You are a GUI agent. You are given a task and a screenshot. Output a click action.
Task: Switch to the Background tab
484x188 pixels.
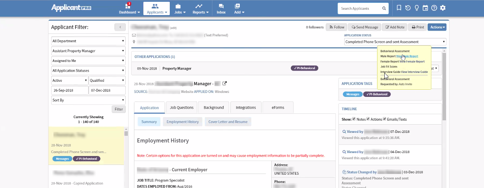(x=213, y=108)
